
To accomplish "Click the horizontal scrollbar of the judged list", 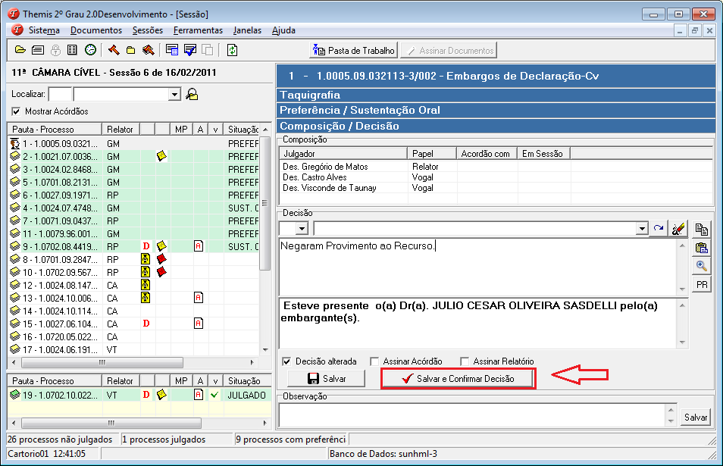I will [x=139, y=423].
